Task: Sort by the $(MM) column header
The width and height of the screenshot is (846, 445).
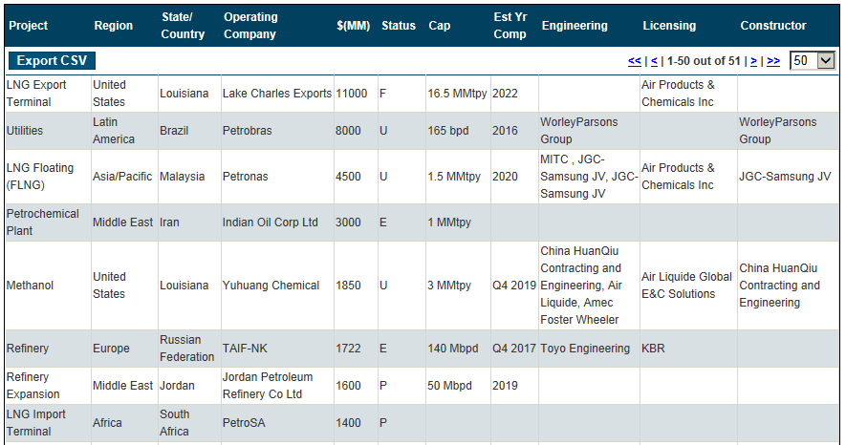Action: point(354,26)
